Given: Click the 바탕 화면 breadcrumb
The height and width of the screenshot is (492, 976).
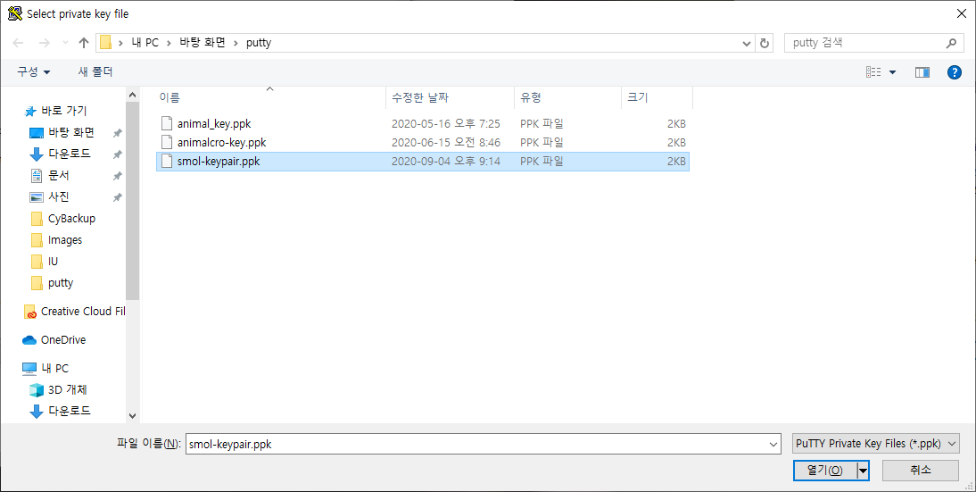Looking at the screenshot, I should point(203,43).
